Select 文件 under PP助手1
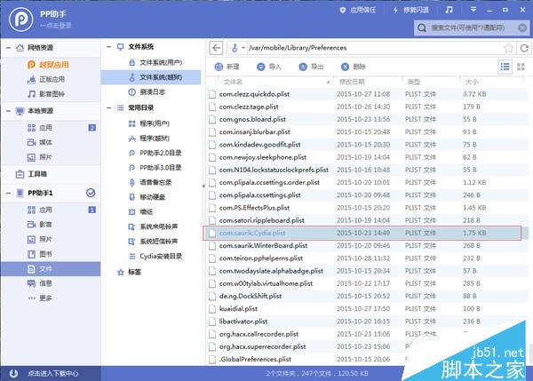This screenshot has width=533, height=381. pos(51,269)
